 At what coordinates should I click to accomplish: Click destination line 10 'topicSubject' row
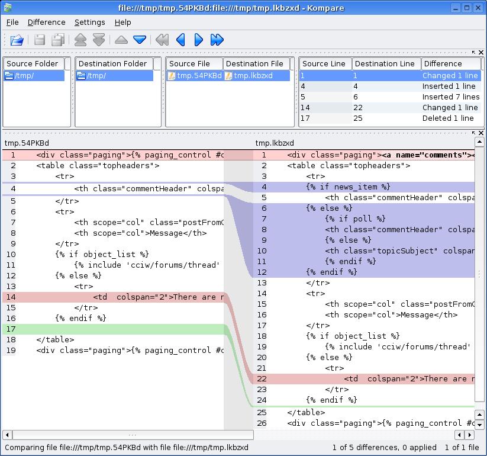[x=365, y=251]
